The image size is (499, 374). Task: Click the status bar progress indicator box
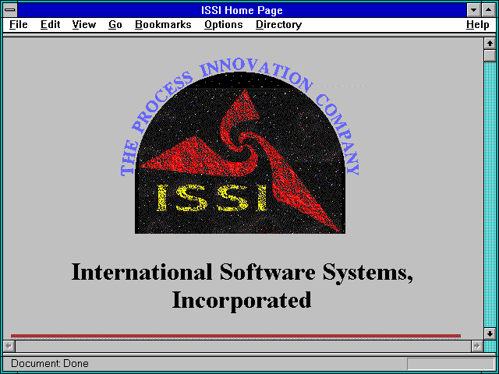tap(451, 364)
